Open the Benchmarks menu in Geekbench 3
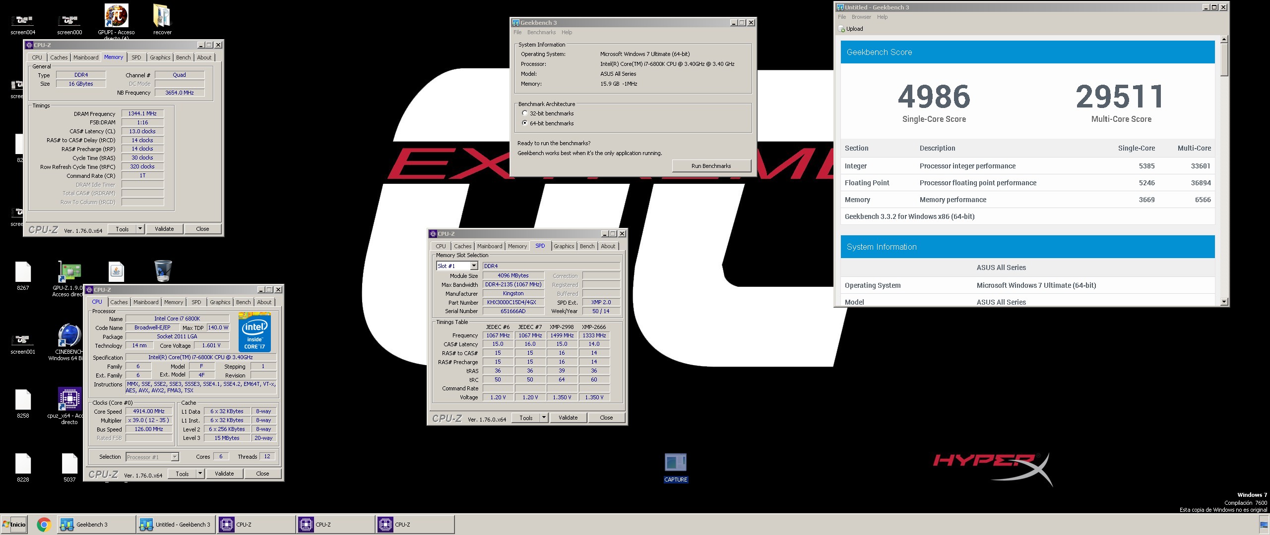 541,32
